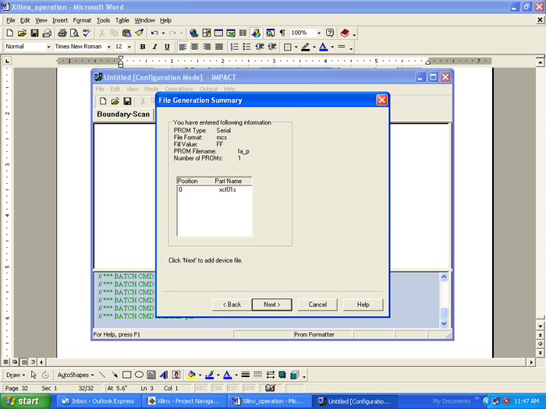The height and width of the screenshot is (409, 546).
Task: Set Align Right paragraph alignment
Action: click(207, 47)
